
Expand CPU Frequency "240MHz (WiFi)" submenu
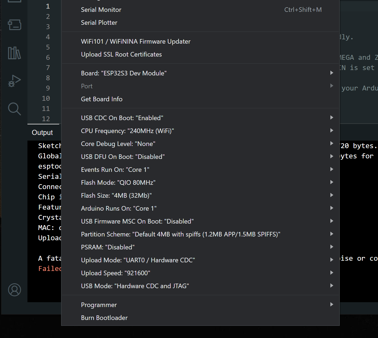tap(200, 131)
